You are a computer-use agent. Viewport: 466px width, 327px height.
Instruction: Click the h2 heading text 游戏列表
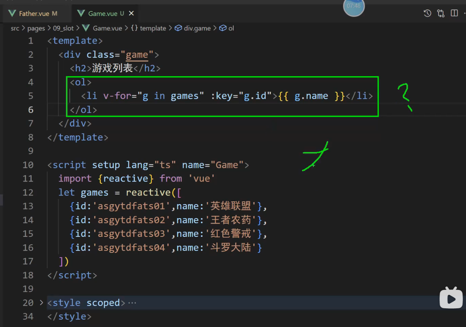[112, 68]
